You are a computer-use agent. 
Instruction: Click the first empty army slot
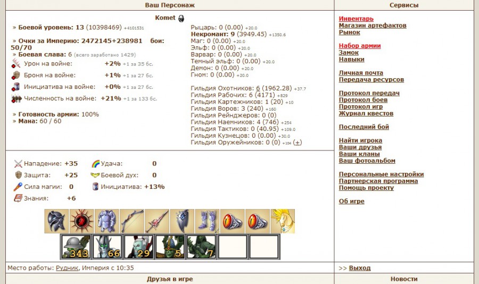point(233,247)
